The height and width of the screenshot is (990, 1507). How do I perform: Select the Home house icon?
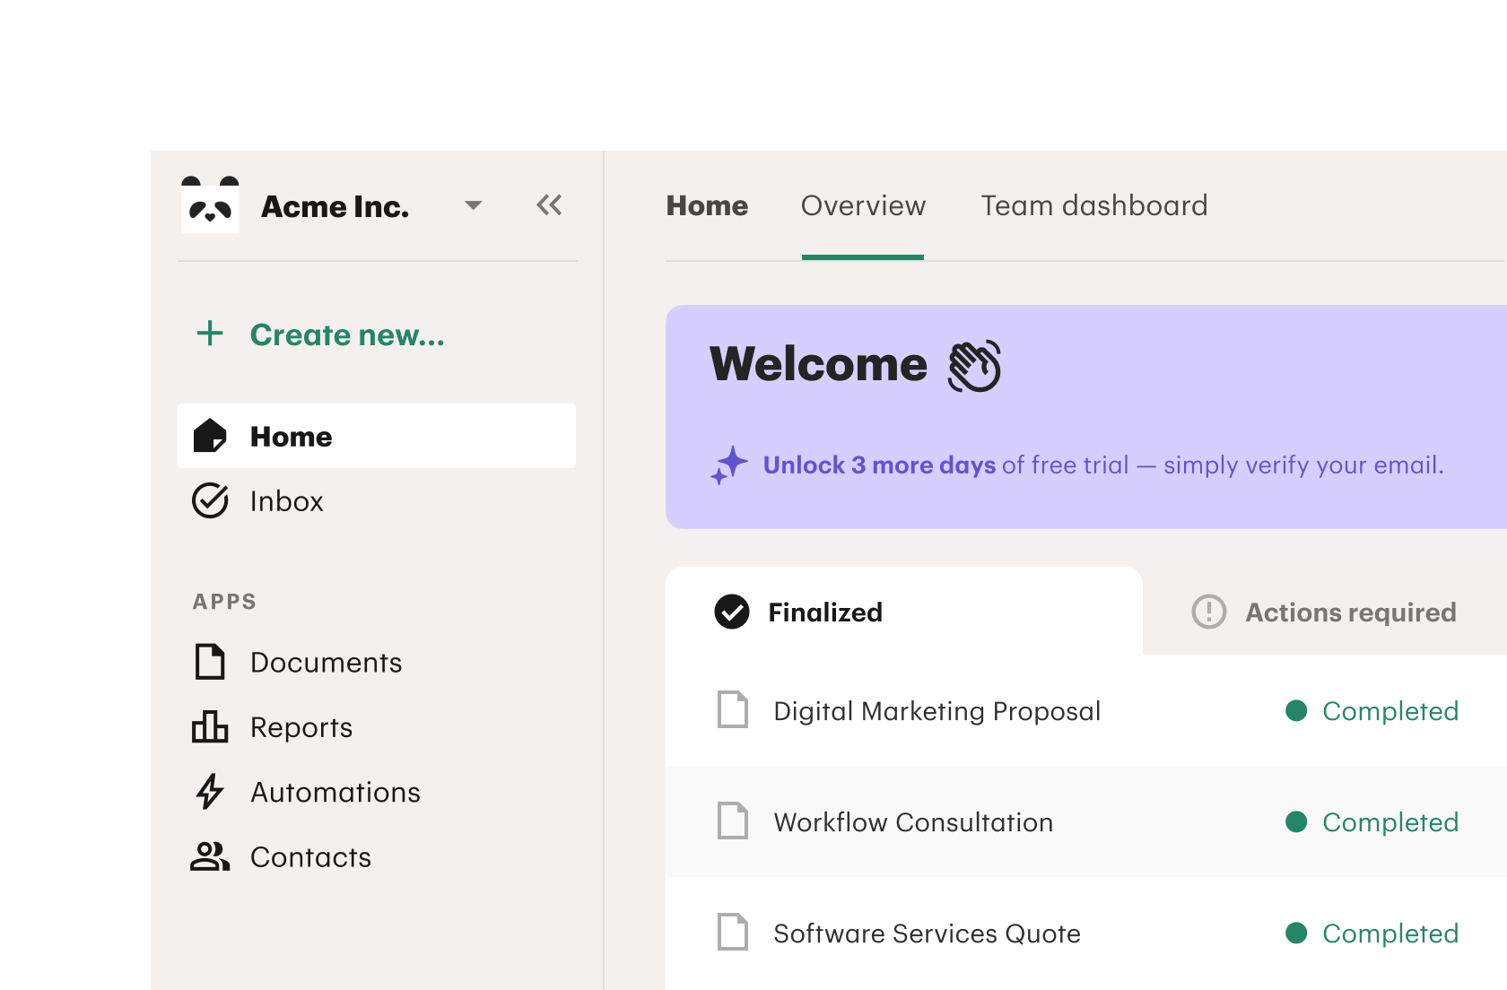tap(210, 436)
